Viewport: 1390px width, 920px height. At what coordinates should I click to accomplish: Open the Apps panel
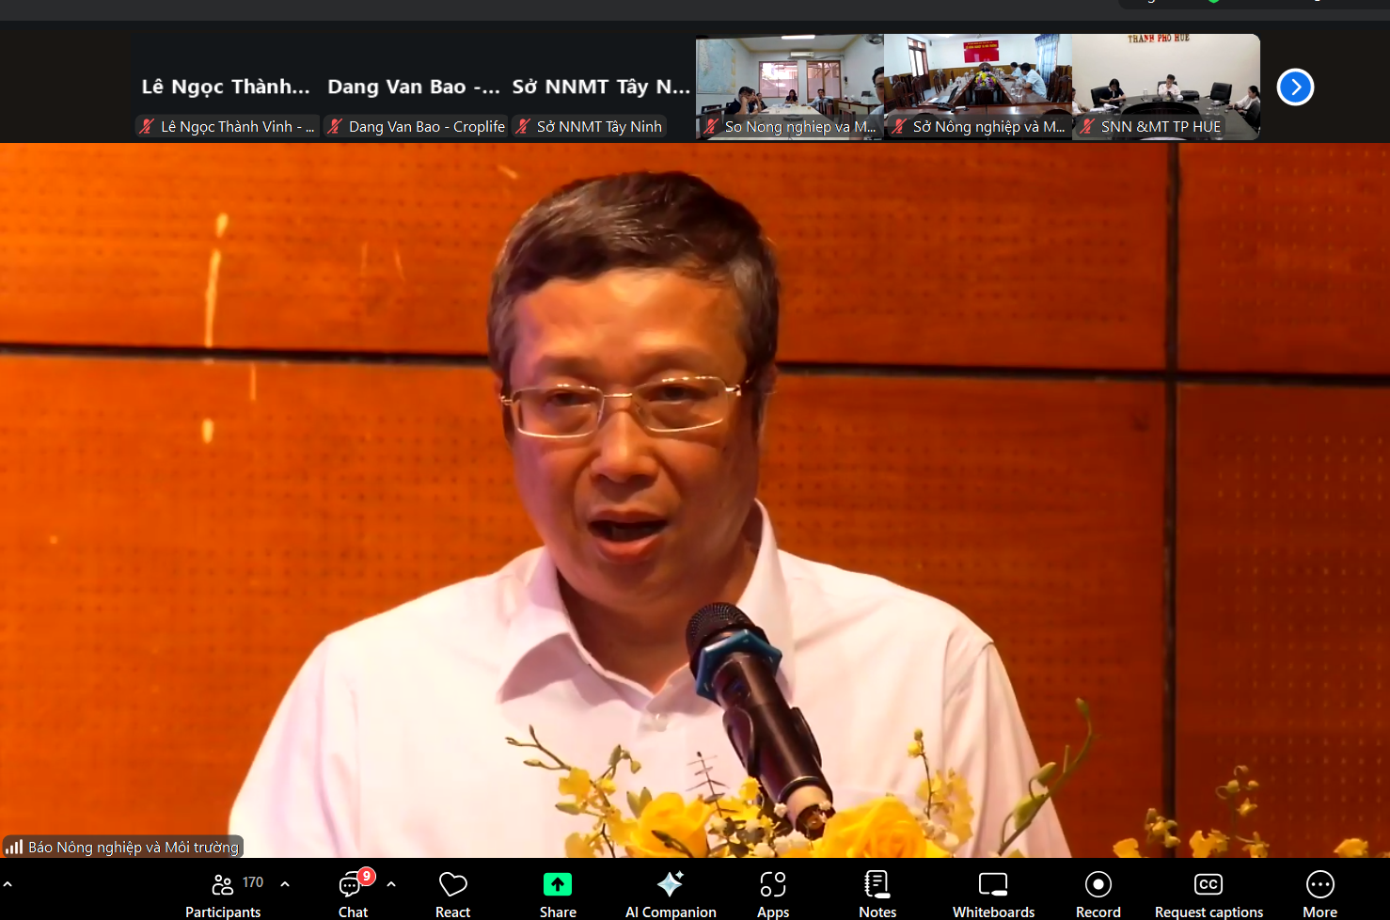[x=773, y=894]
